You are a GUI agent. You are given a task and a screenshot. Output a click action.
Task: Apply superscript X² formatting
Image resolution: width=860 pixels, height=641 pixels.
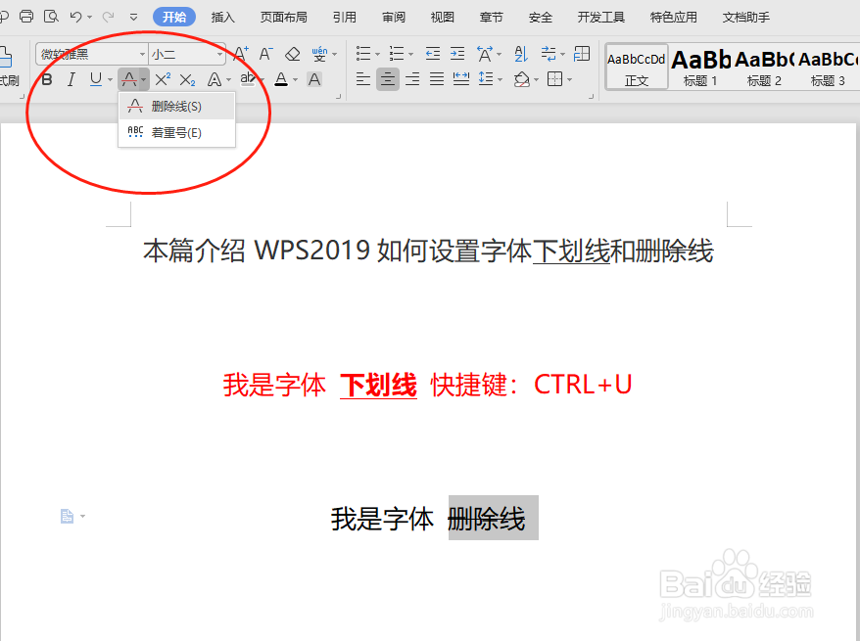163,80
